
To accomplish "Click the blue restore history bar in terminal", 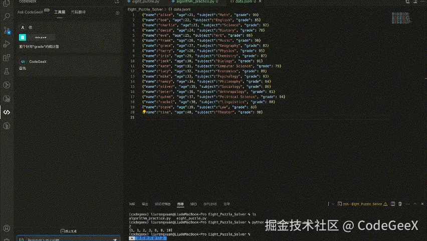I will [148, 238].
